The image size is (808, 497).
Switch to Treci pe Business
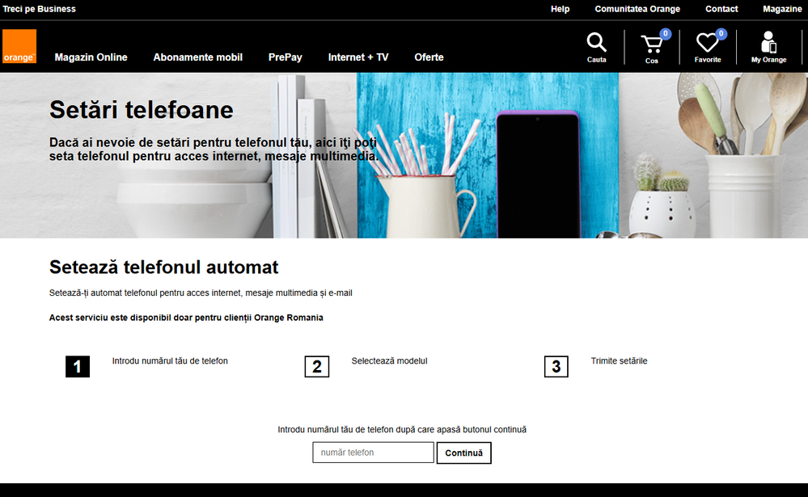(x=40, y=9)
